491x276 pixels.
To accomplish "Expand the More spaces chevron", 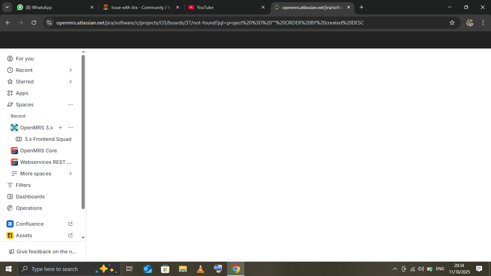I will [x=70, y=174].
